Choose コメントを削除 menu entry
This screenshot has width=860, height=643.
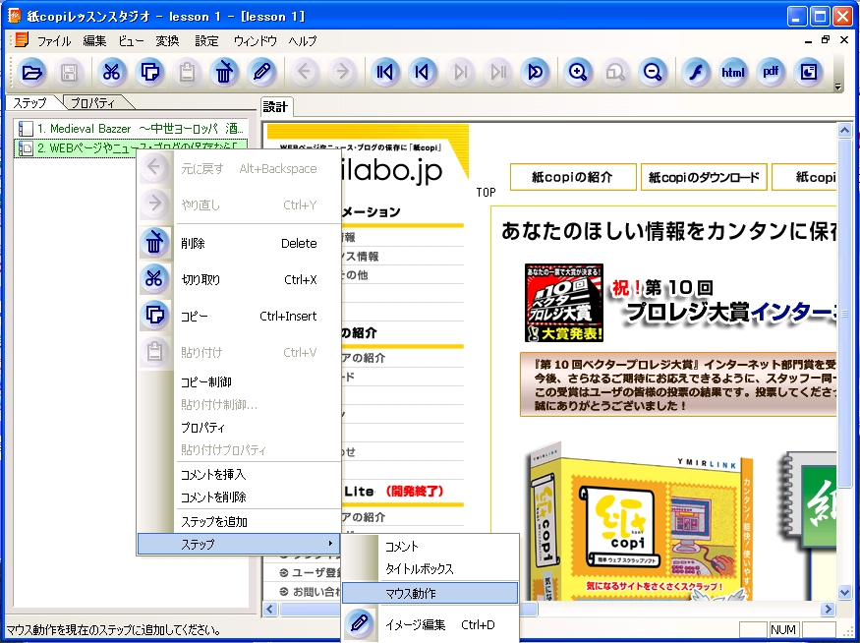[239, 497]
